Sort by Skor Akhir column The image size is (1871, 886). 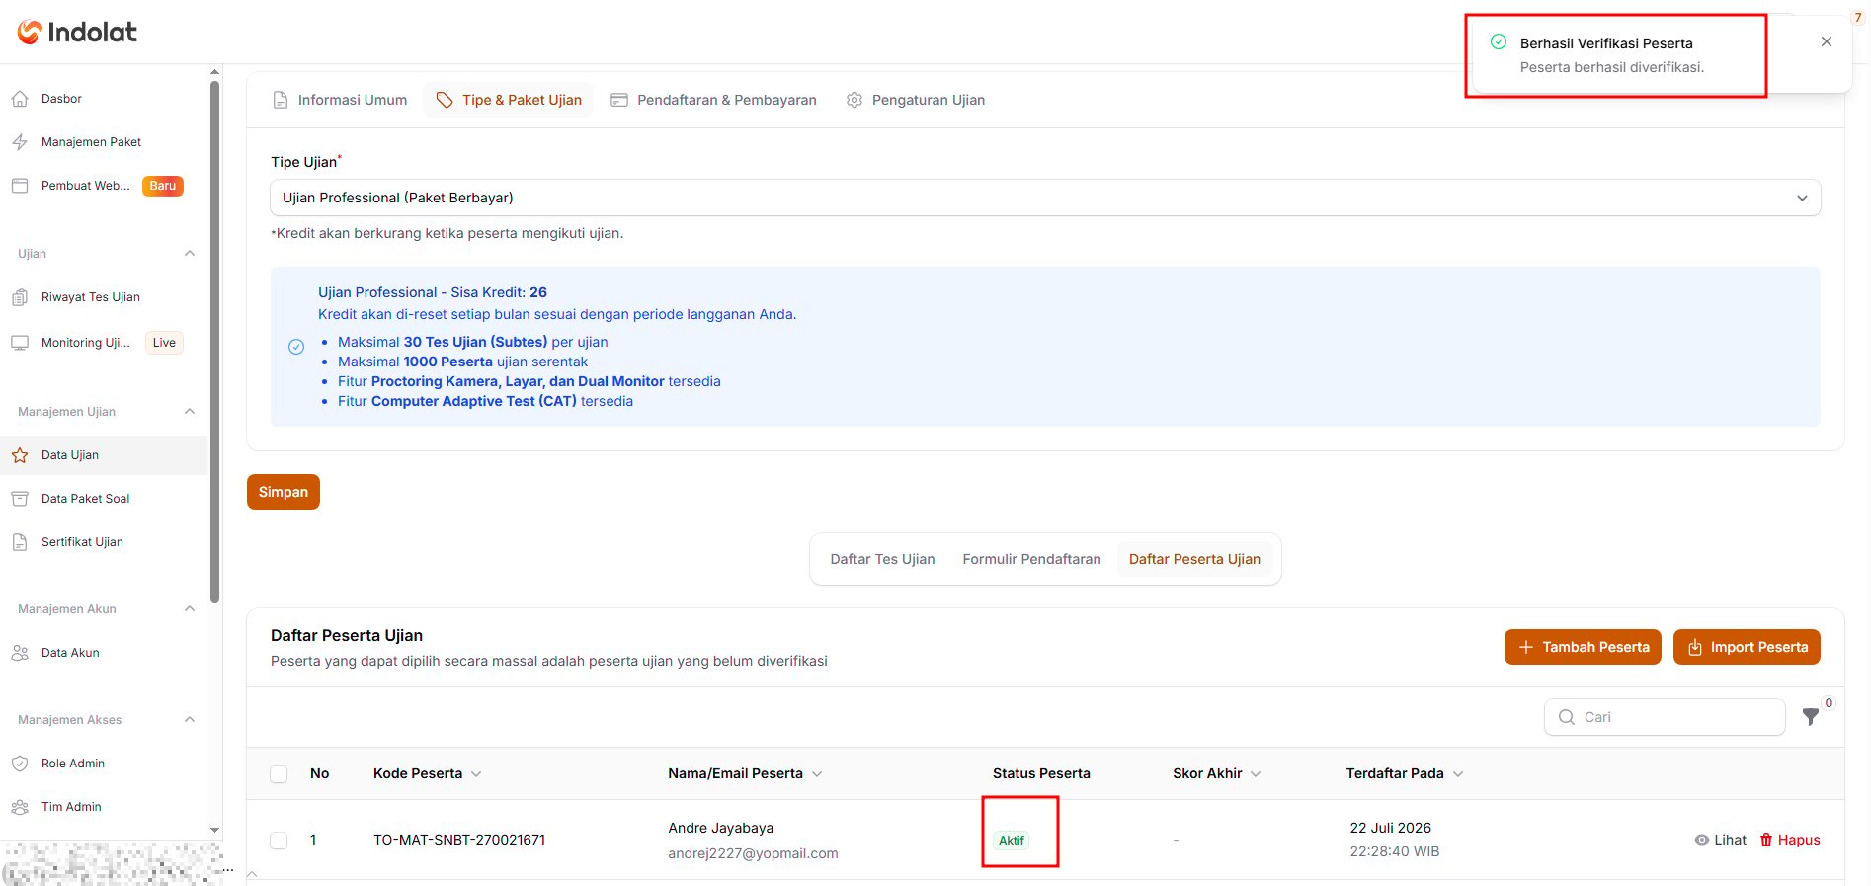click(x=1216, y=773)
